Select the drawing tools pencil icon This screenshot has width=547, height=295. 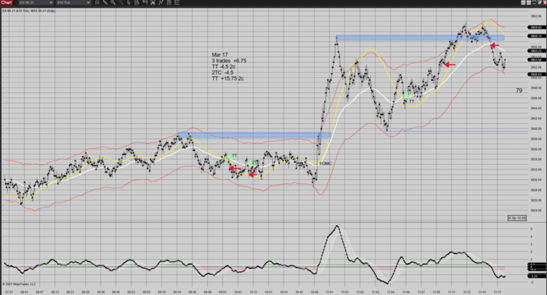tap(104, 3)
